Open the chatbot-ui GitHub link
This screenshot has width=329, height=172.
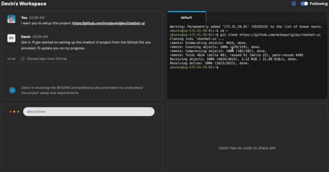pos(108,23)
